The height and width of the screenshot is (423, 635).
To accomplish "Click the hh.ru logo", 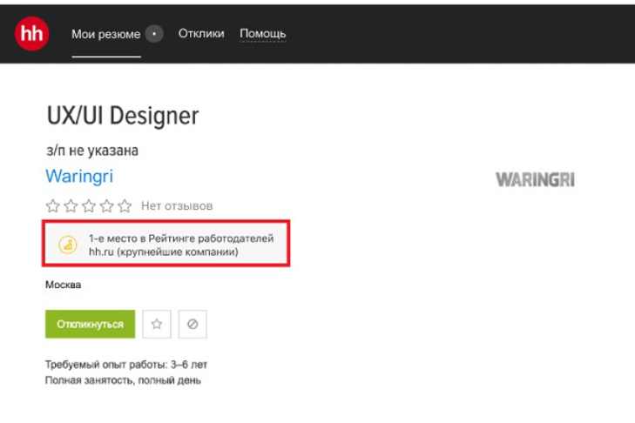I will tap(31, 34).
